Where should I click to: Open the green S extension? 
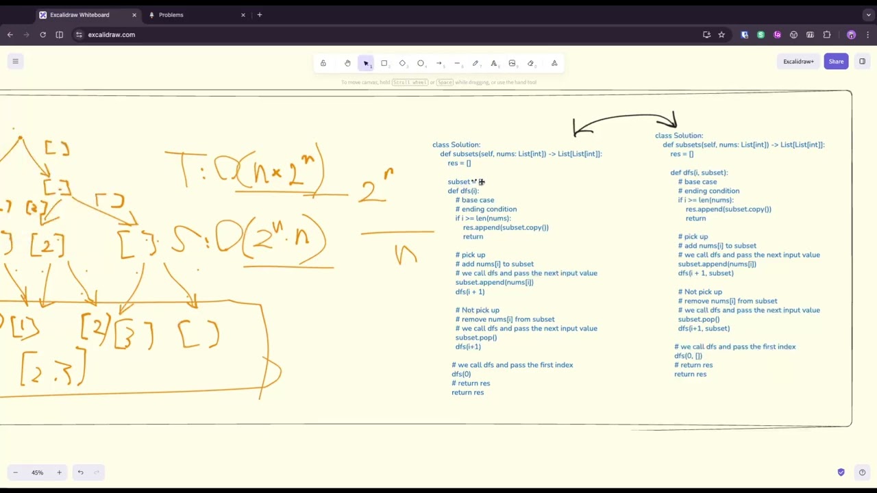[x=761, y=34]
